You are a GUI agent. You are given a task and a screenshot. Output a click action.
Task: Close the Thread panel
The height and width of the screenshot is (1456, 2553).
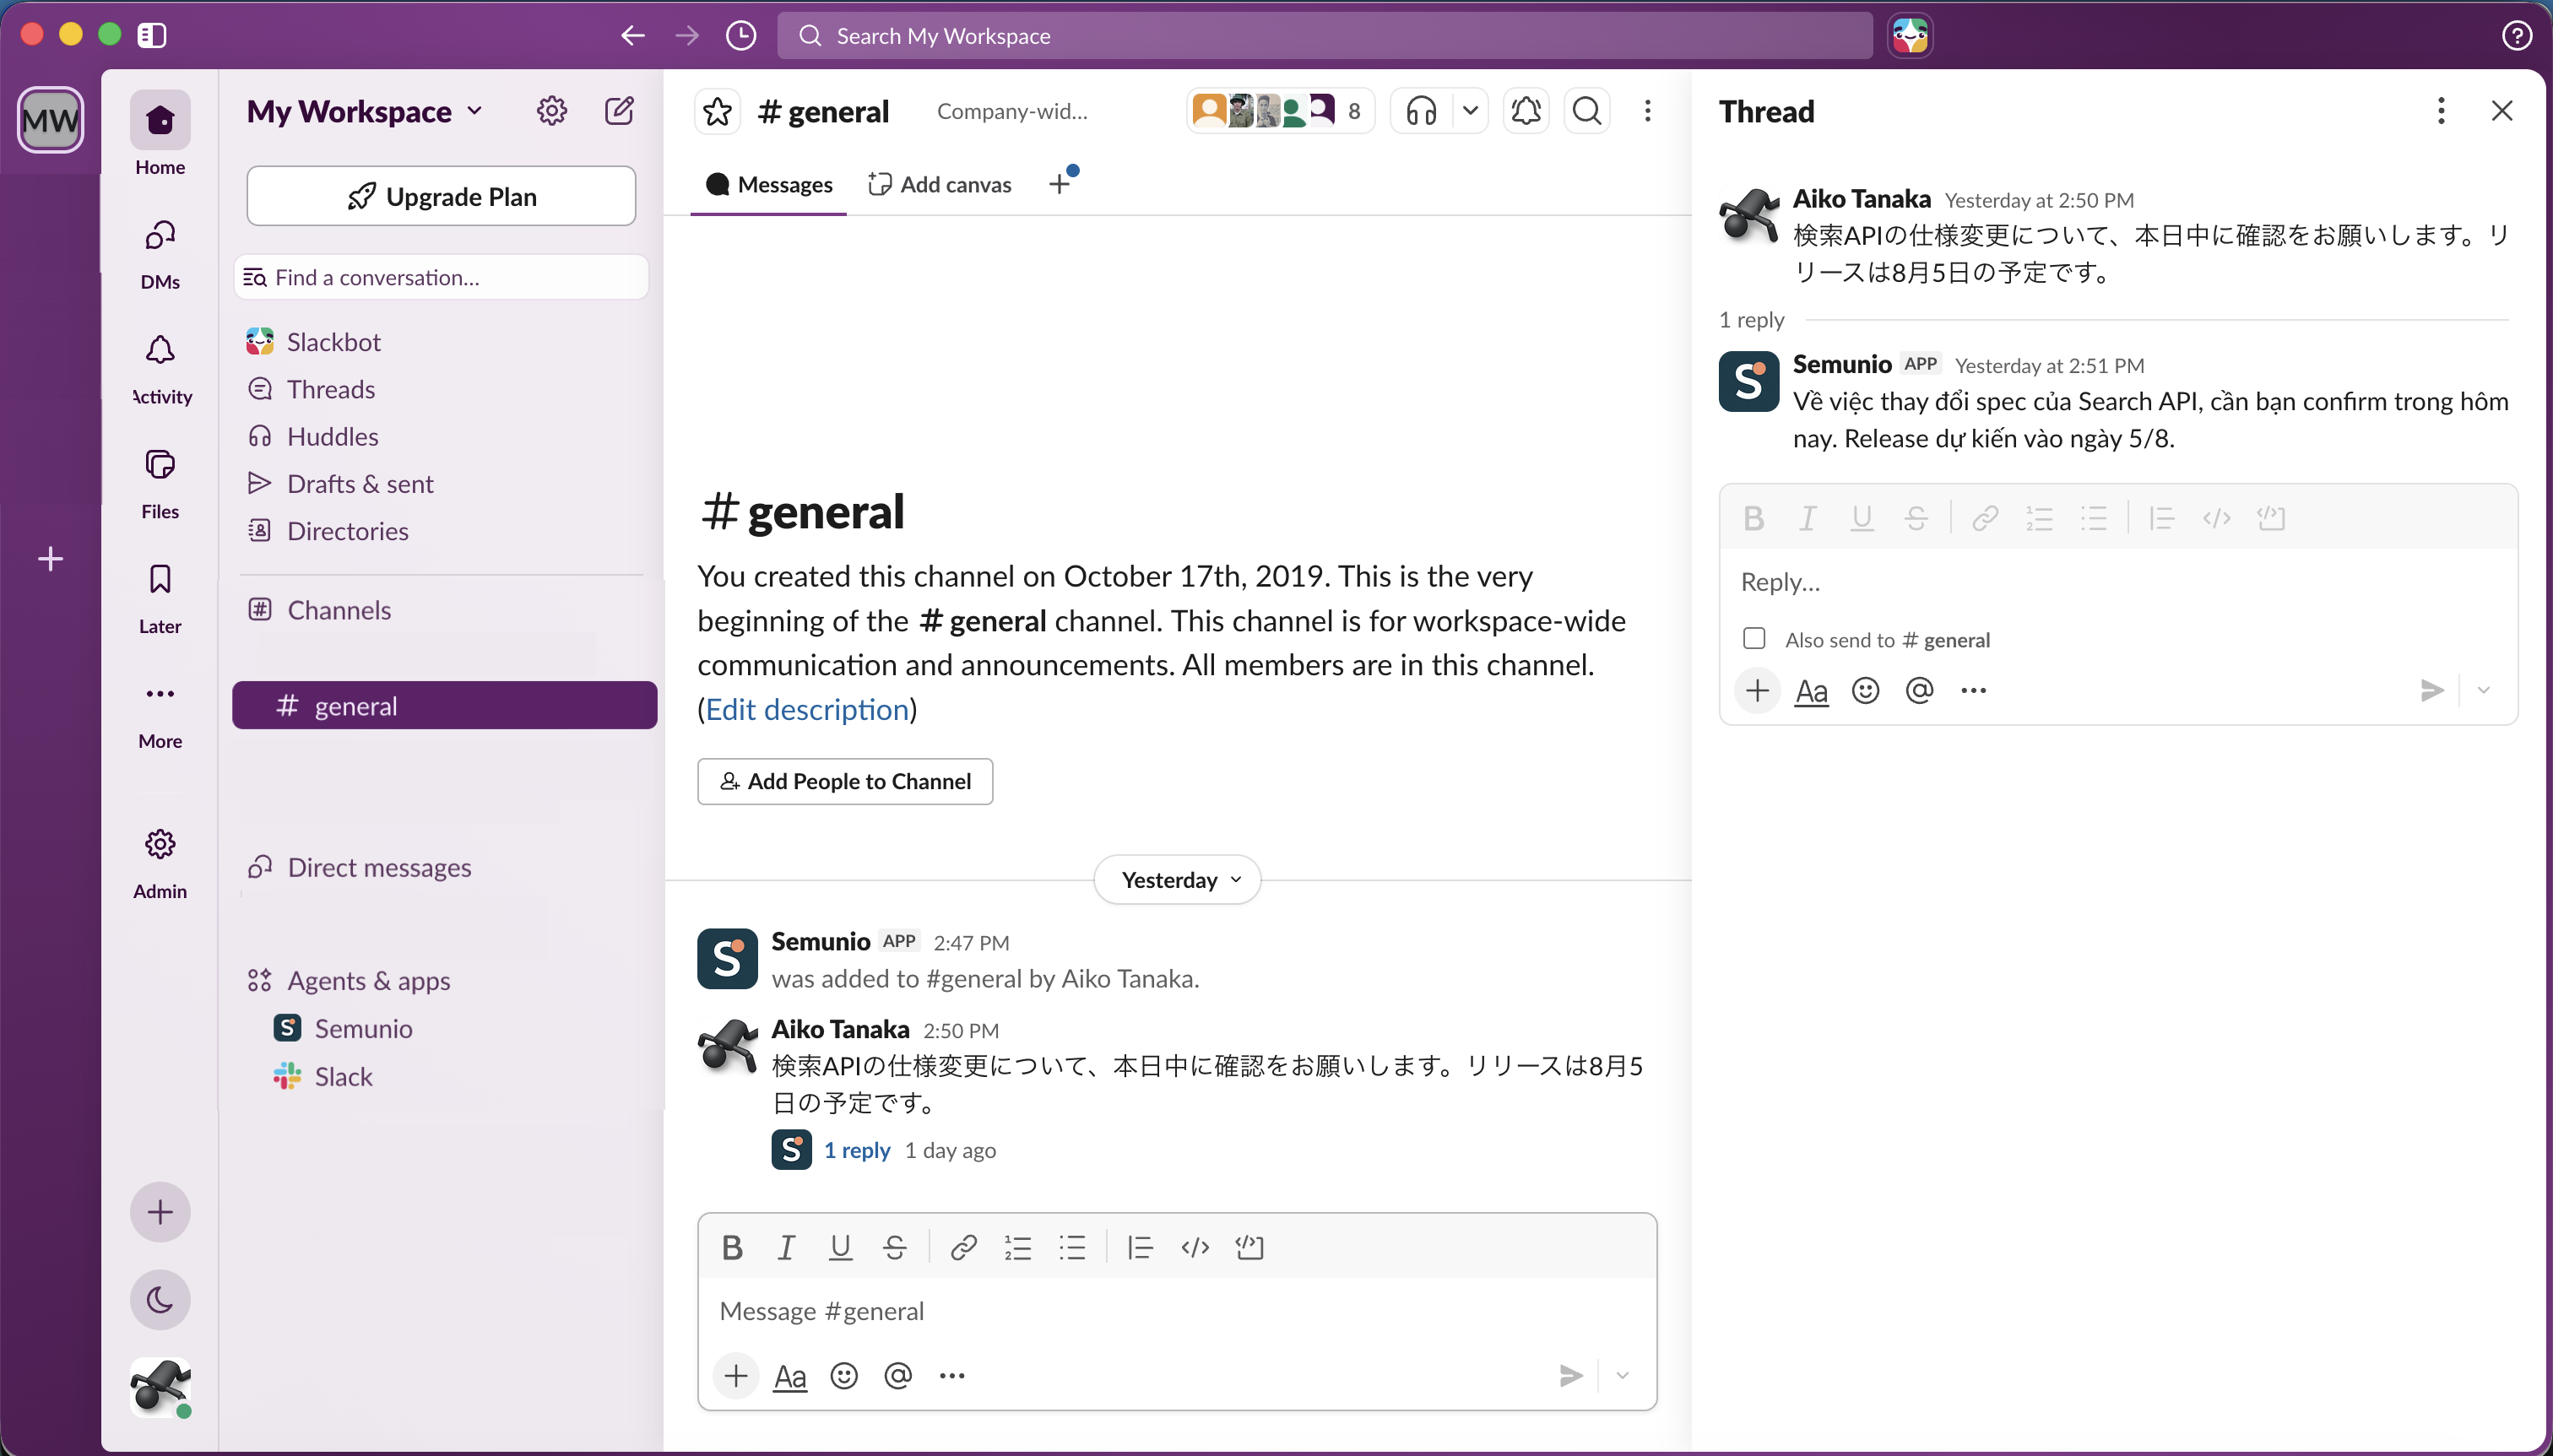coord(2502,111)
